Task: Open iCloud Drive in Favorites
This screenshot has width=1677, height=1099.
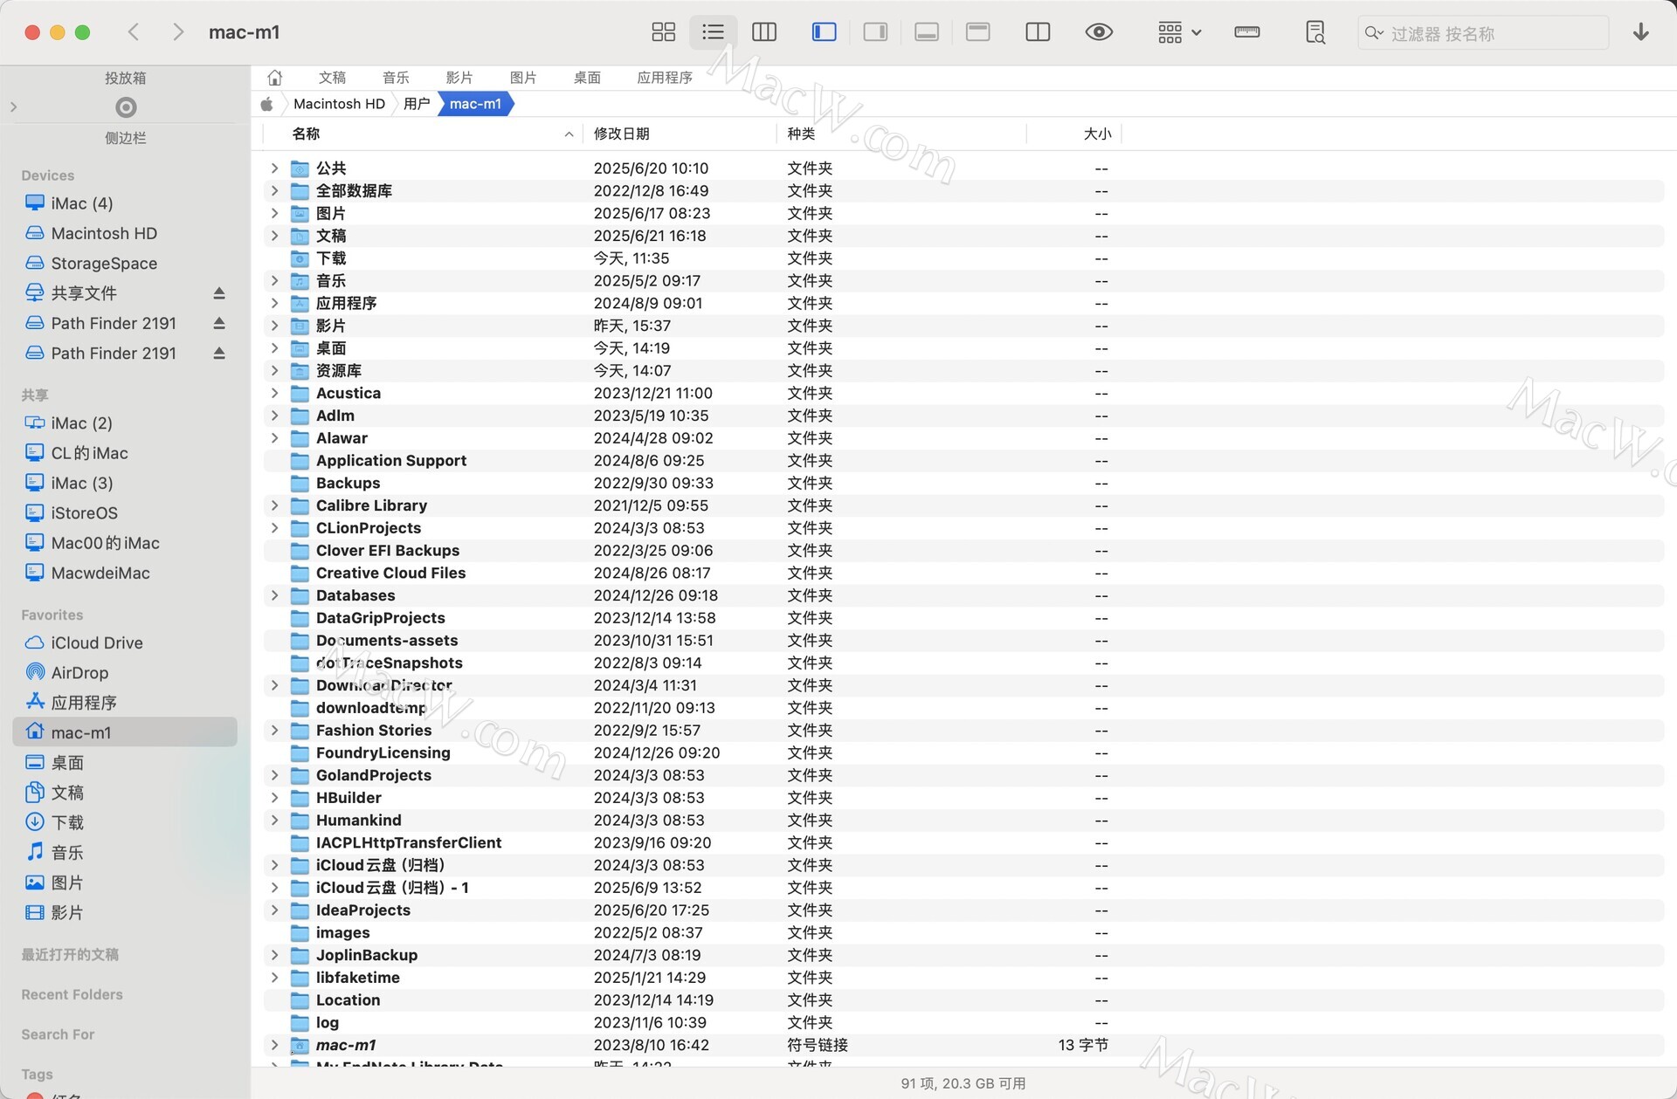Action: click(x=97, y=642)
